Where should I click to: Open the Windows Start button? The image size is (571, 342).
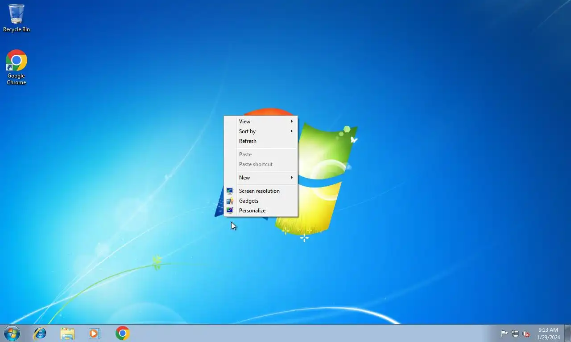point(12,333)
